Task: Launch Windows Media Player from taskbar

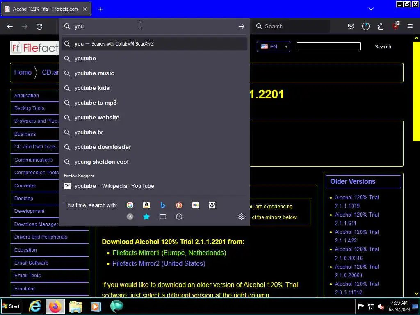Action: click(96, 306)
